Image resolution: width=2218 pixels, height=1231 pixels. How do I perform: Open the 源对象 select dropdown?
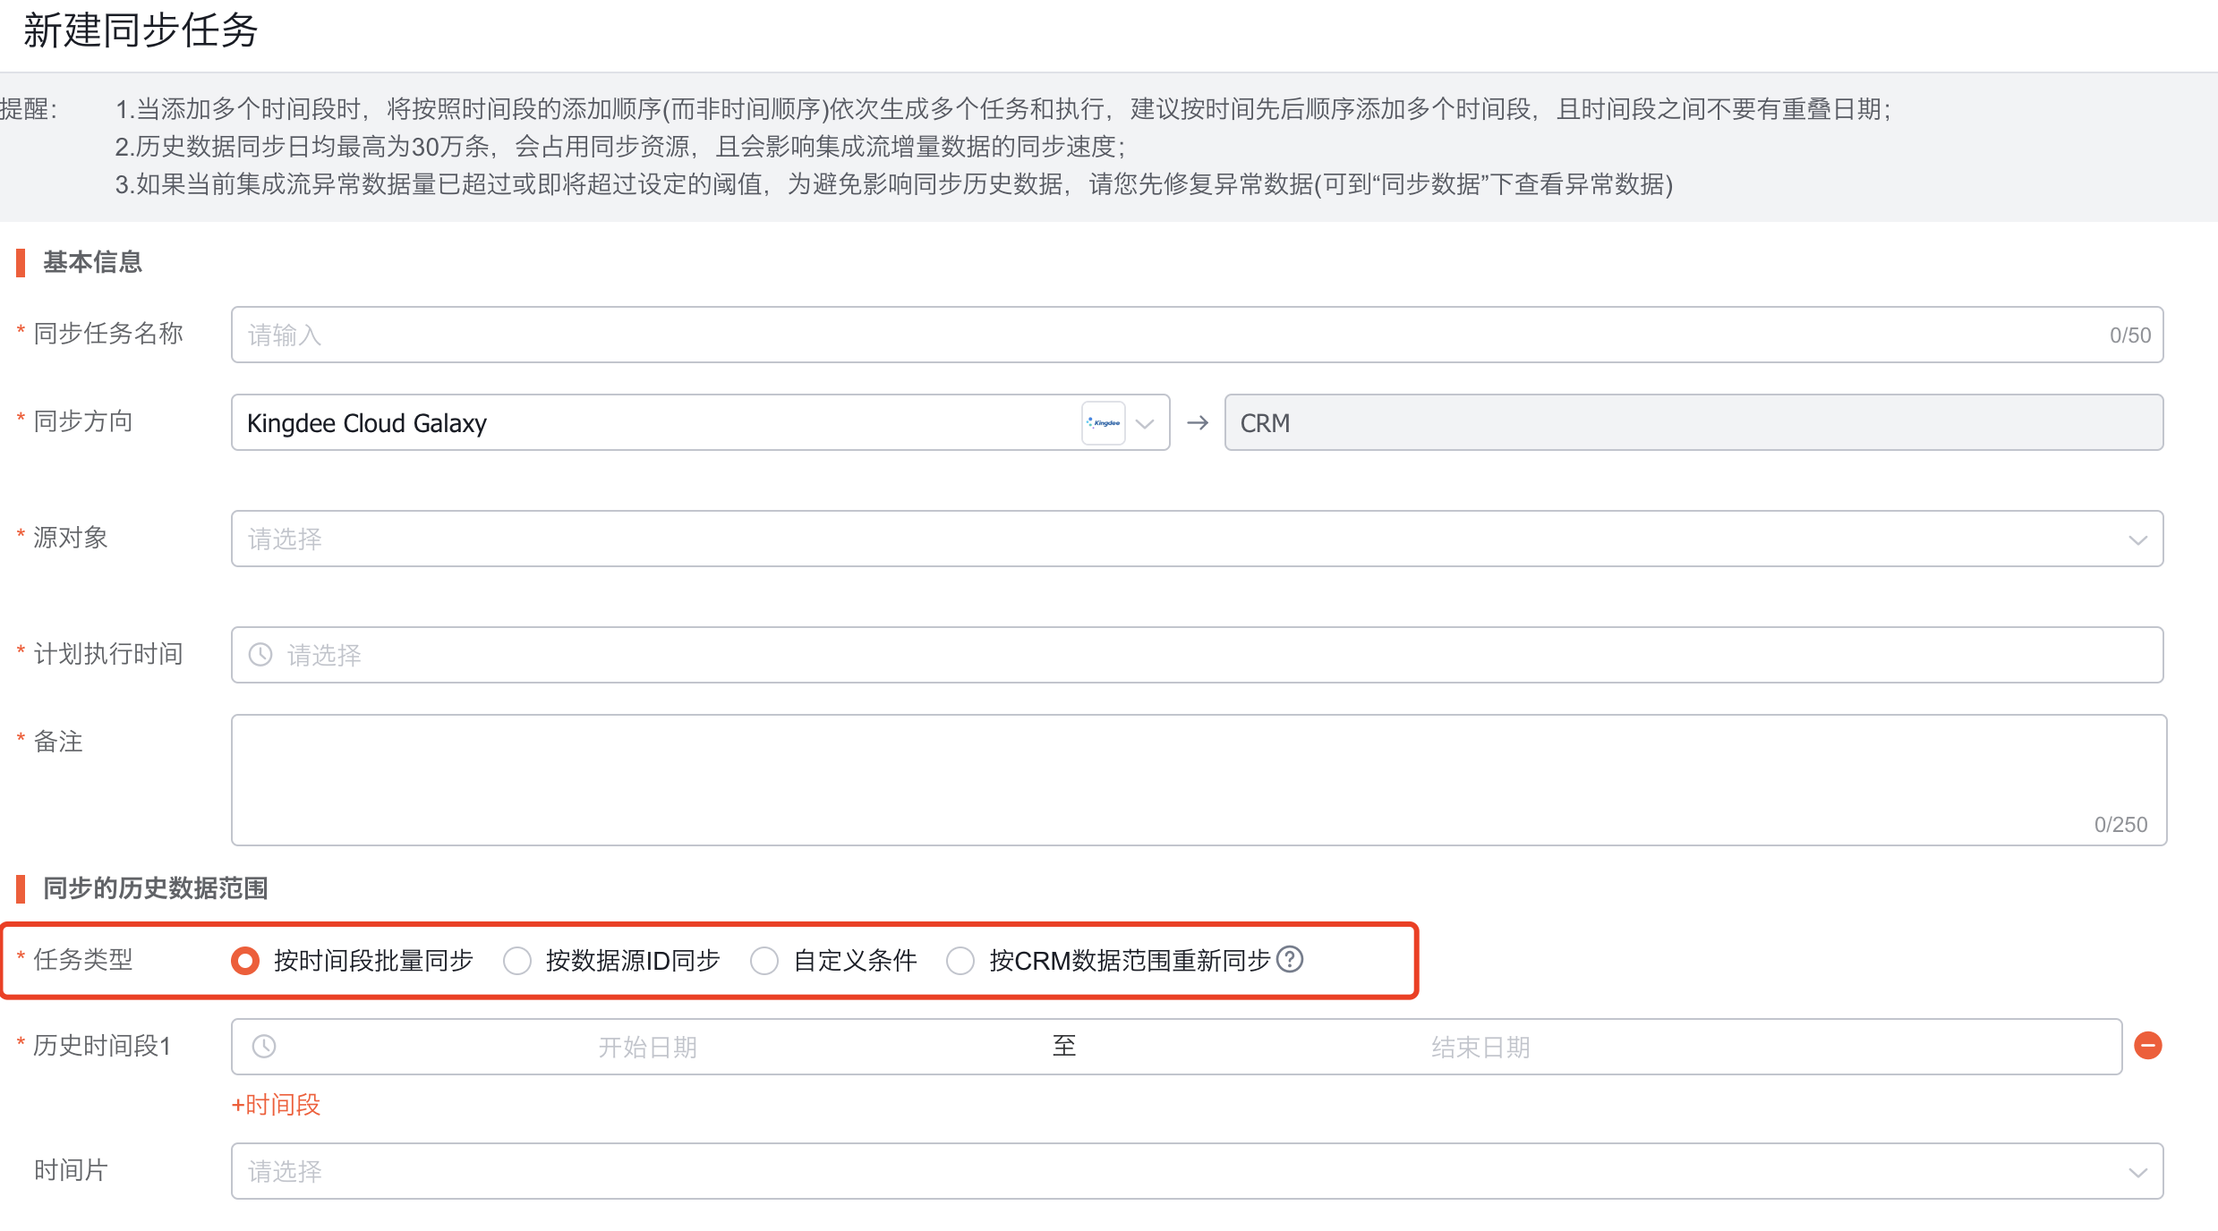coord(1197,539)
